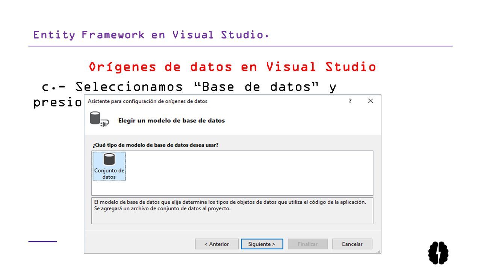
Task: Open the ? help button in dialog title bar
Action: [350, 101]
